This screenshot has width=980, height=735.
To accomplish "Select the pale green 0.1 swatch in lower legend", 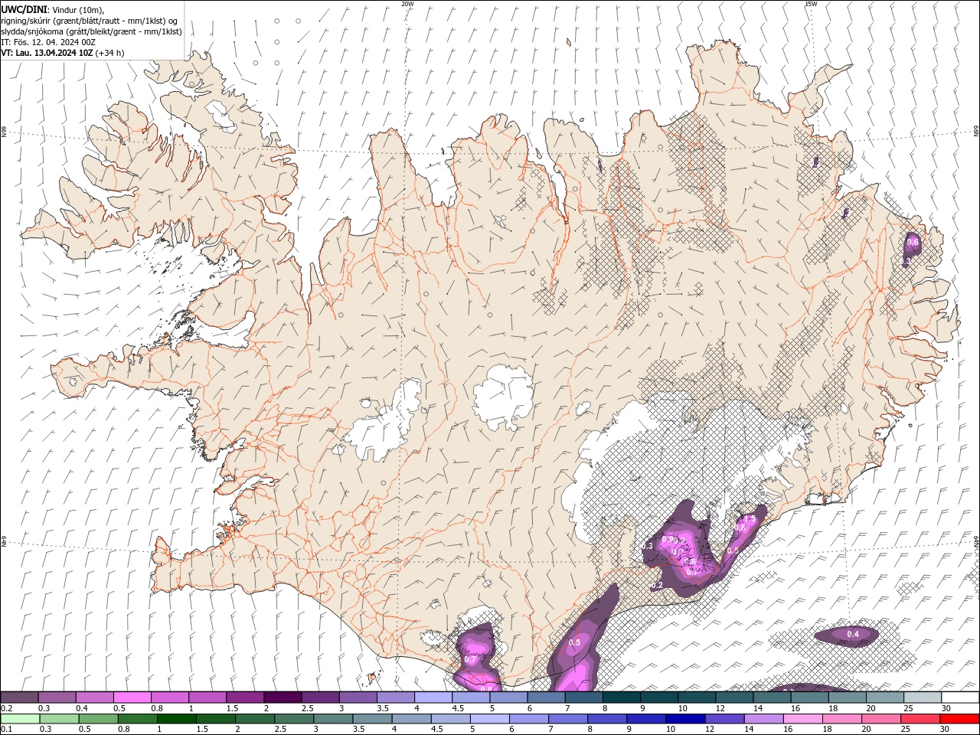I will pos(20,719).
